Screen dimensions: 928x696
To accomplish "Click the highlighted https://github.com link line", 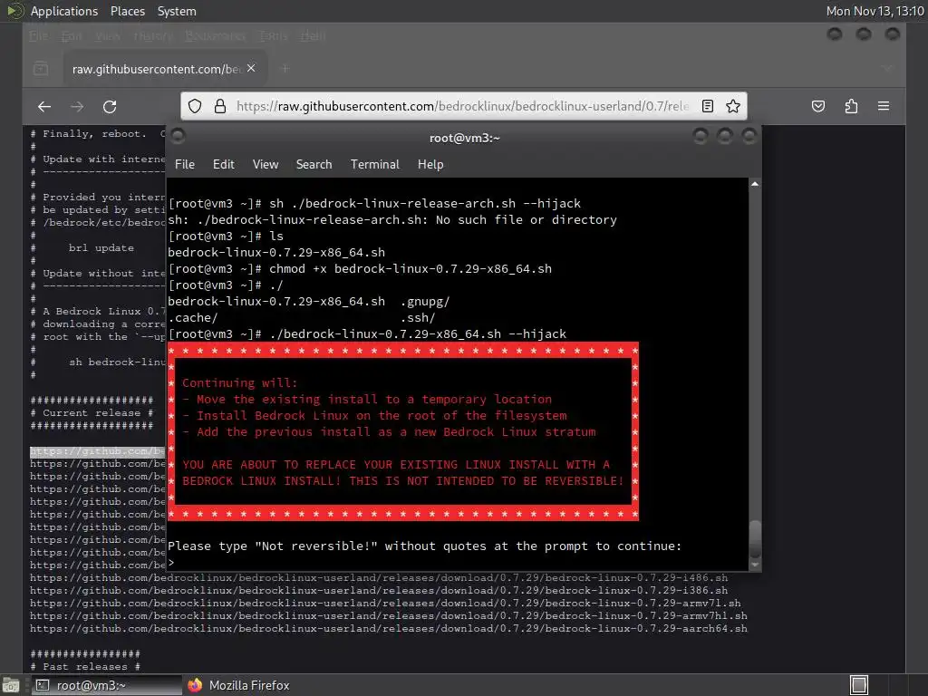I will [98, 451].
